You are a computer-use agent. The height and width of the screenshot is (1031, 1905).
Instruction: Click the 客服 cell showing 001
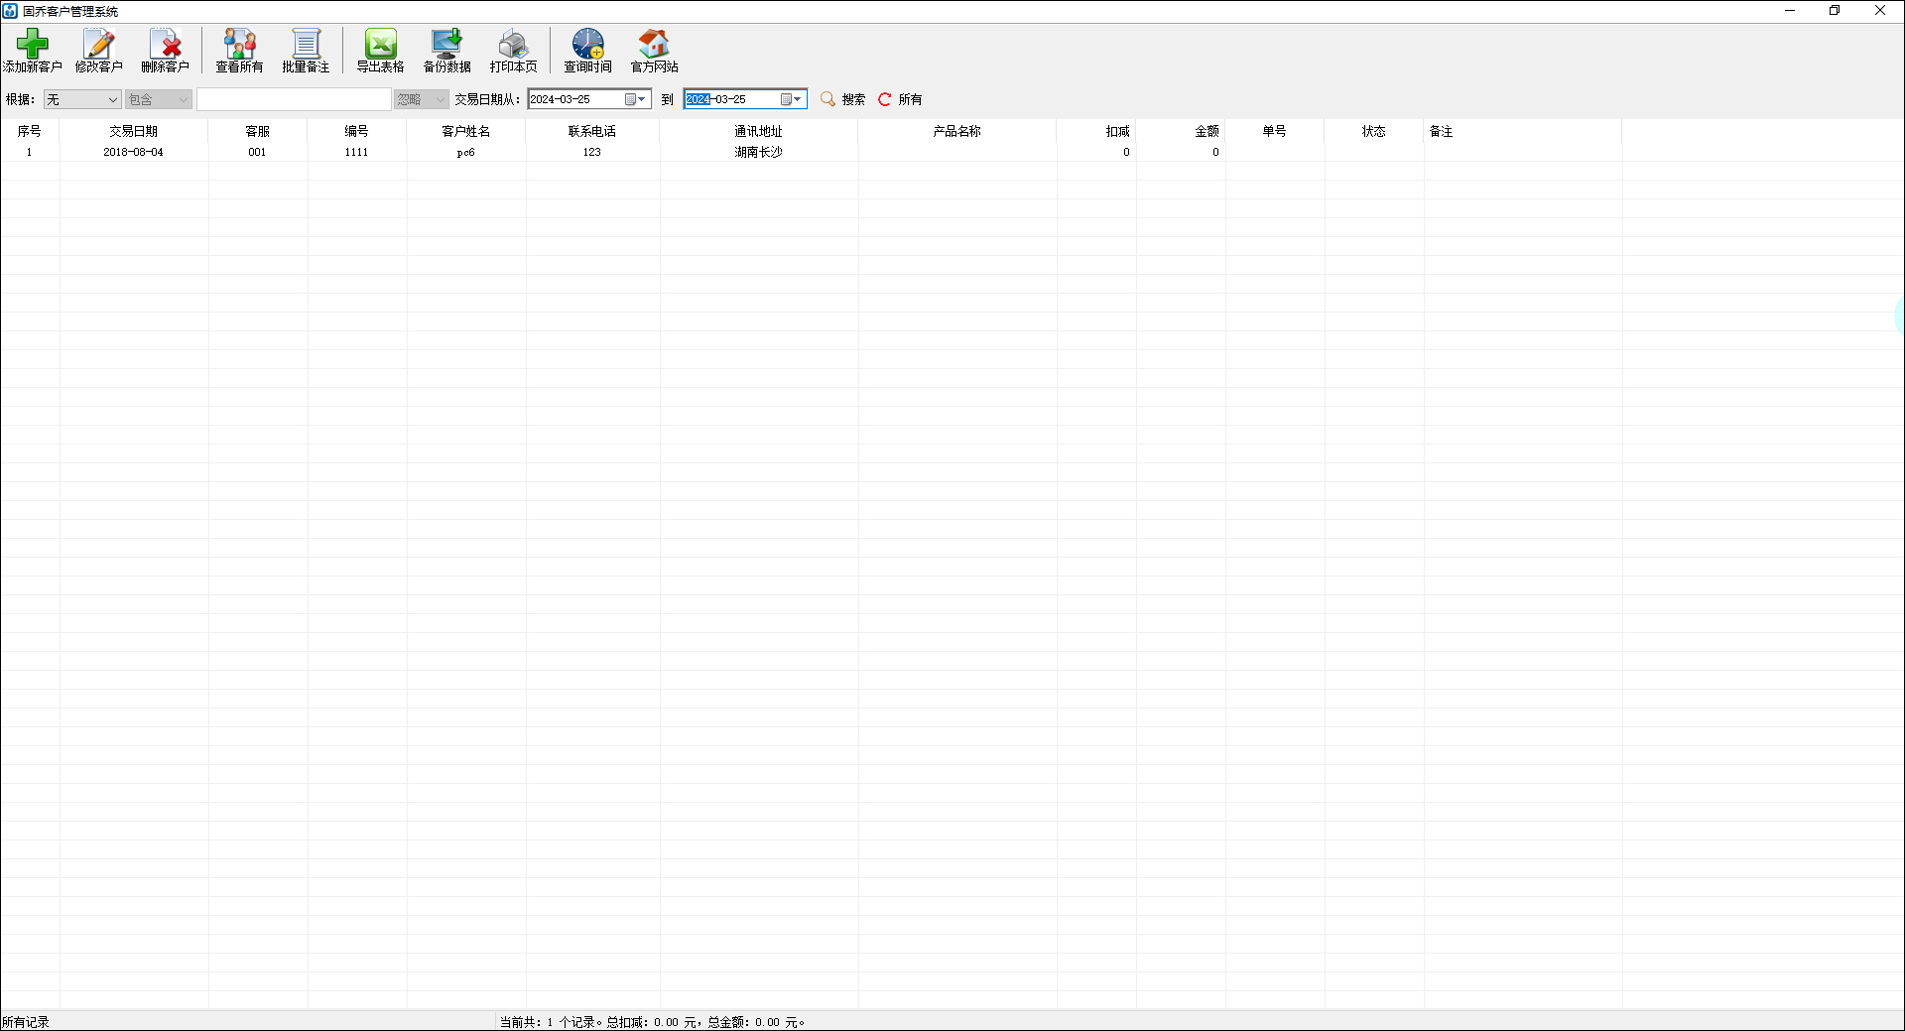(x=258, y=152)
